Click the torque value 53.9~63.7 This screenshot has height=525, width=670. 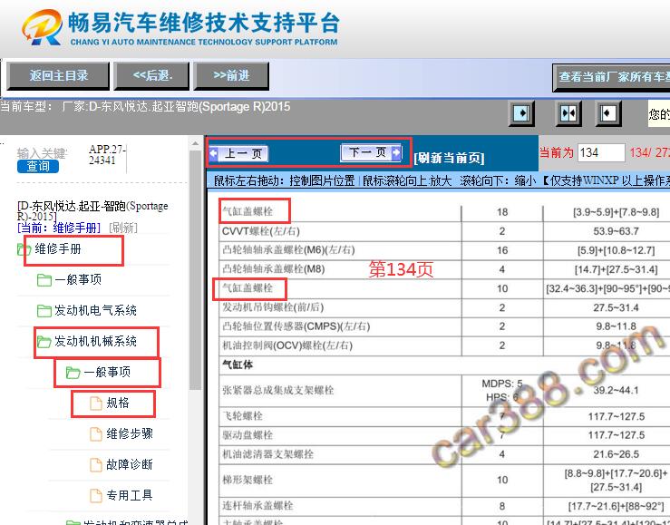tap(616, 231)
